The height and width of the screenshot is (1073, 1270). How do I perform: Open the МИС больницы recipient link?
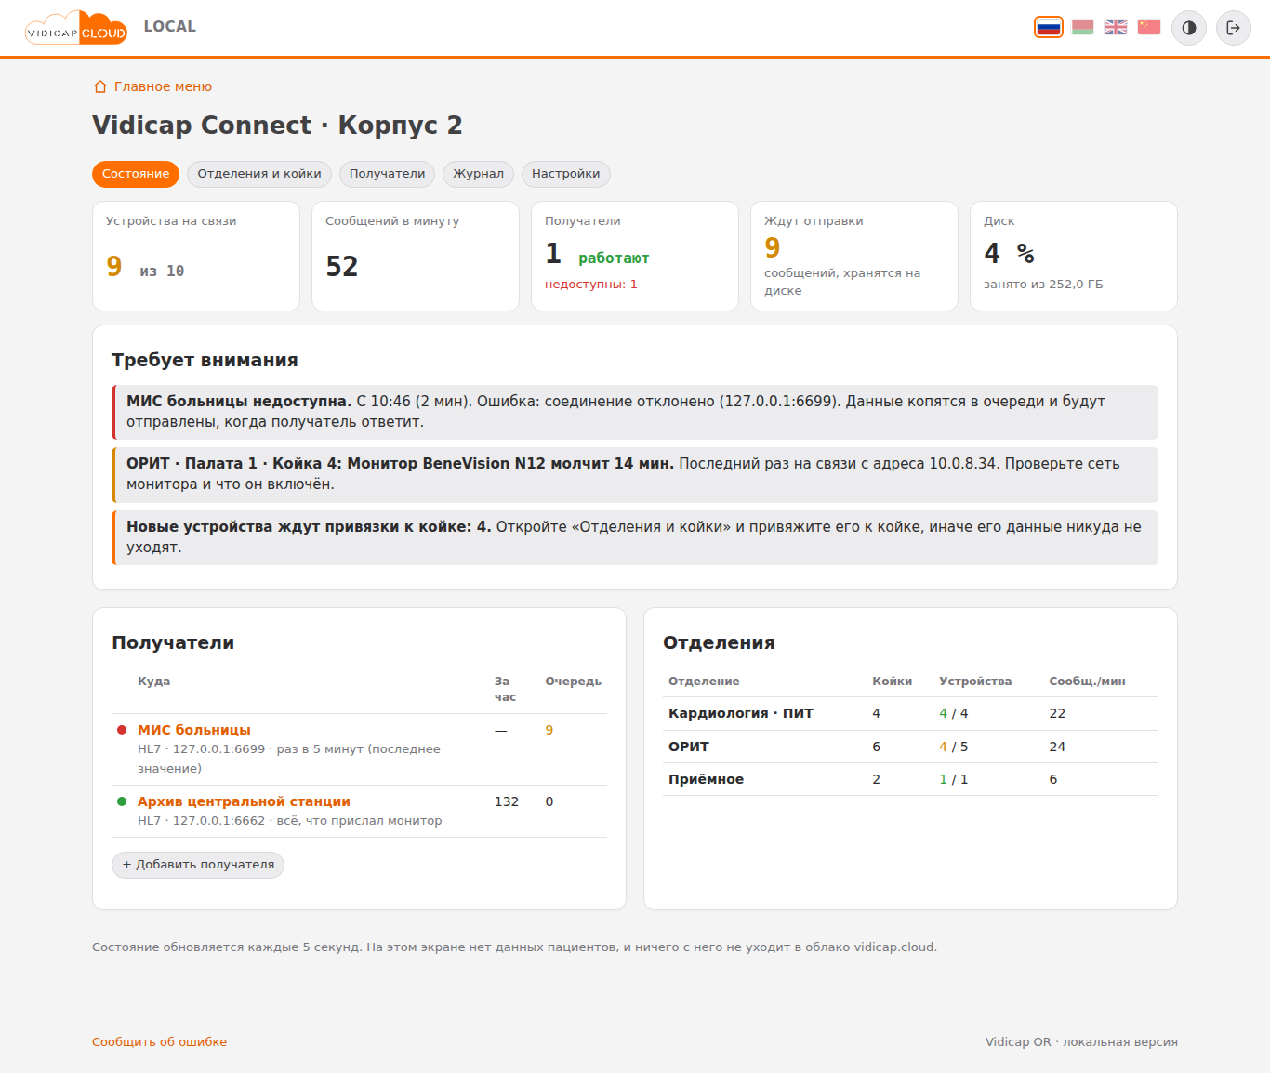(194, 730)
